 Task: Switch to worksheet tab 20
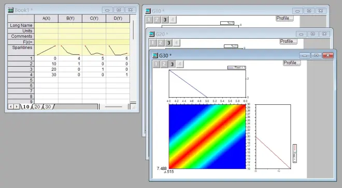(37, 107)
